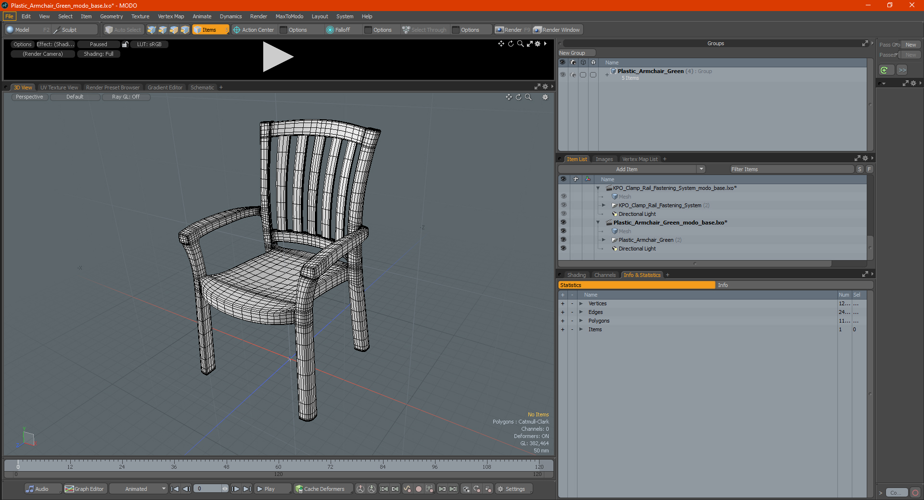Image resolution: width=924 pixels, height=500 pixels.
Task: Select Materials selection mode cube icon
Action: [x=185, y=30]
